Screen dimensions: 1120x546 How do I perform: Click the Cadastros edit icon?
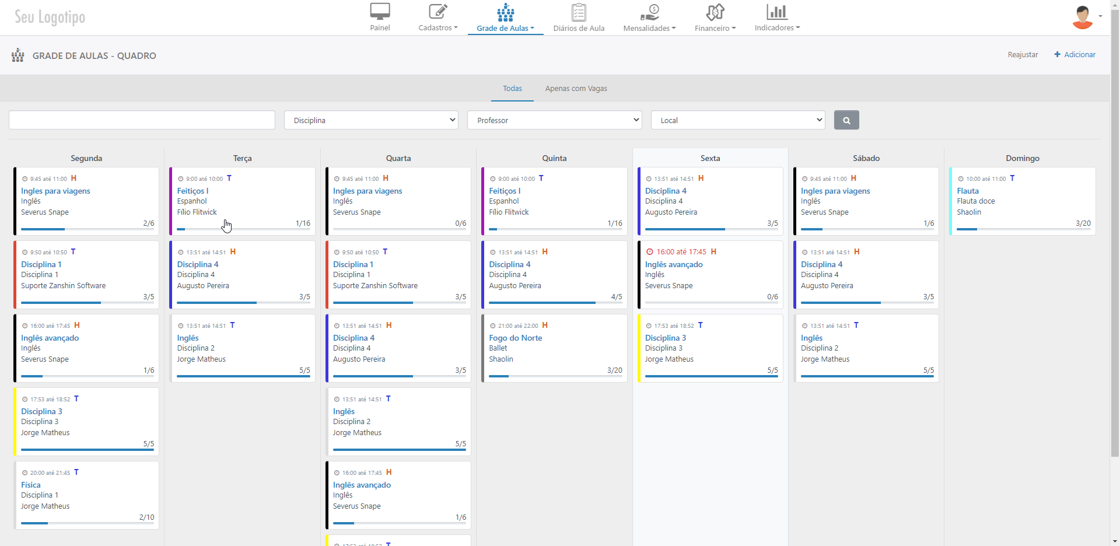pyautogui.click(x=437, y=12)
